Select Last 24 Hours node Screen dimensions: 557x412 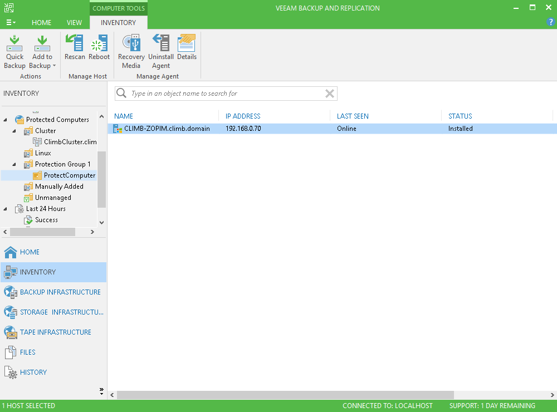pos(46,208)
